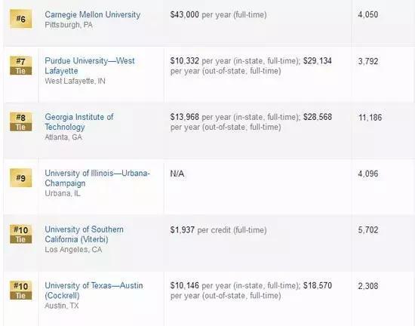Click Georgia Tech enrollment value 11,186
Screen dimensions: 415x326
tap(370, 118)
